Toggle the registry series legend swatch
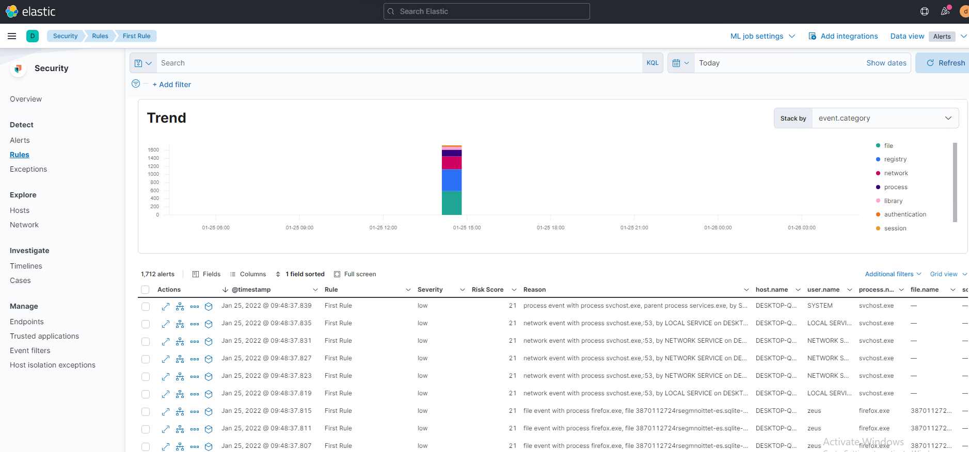The height and width of the screenshot is (452, 969). coord(878,159)
